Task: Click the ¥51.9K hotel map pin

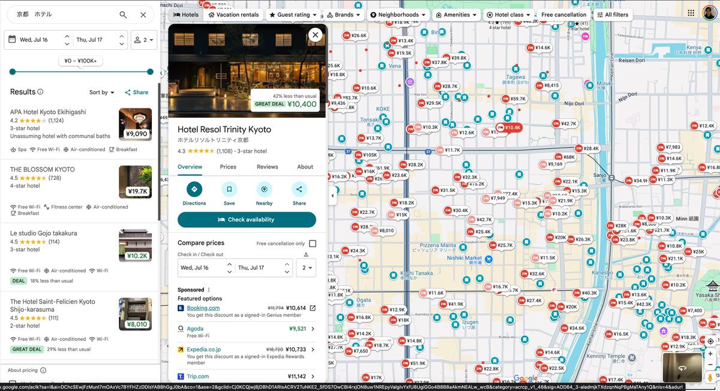Action: pyautogui.click(x=414, y=363)
